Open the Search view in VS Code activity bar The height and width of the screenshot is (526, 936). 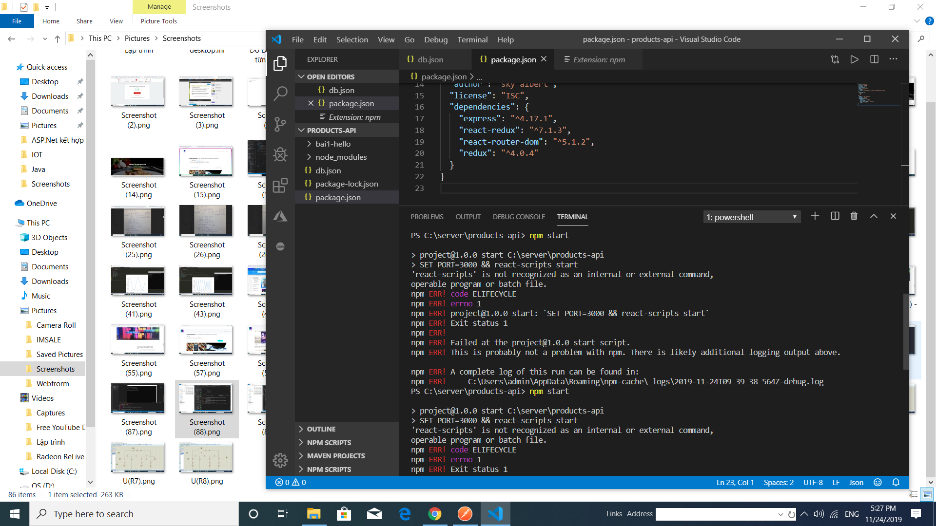pyautogui.click(x=280, y=94)
